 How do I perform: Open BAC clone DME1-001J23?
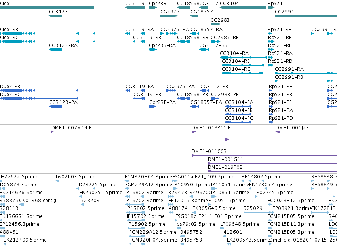pos(292,128)
